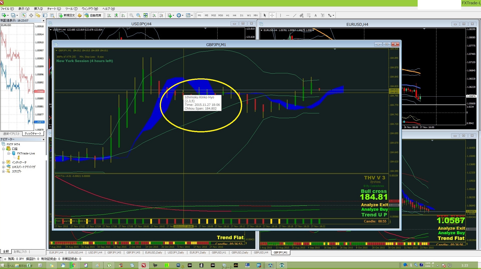
Task: Select the crosshair cursor tool
Action: [x=272, y=16]
